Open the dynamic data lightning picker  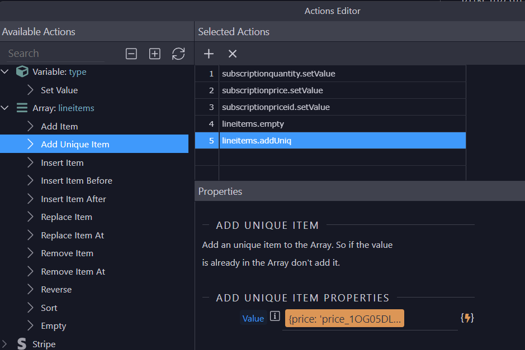click(467, 318)
